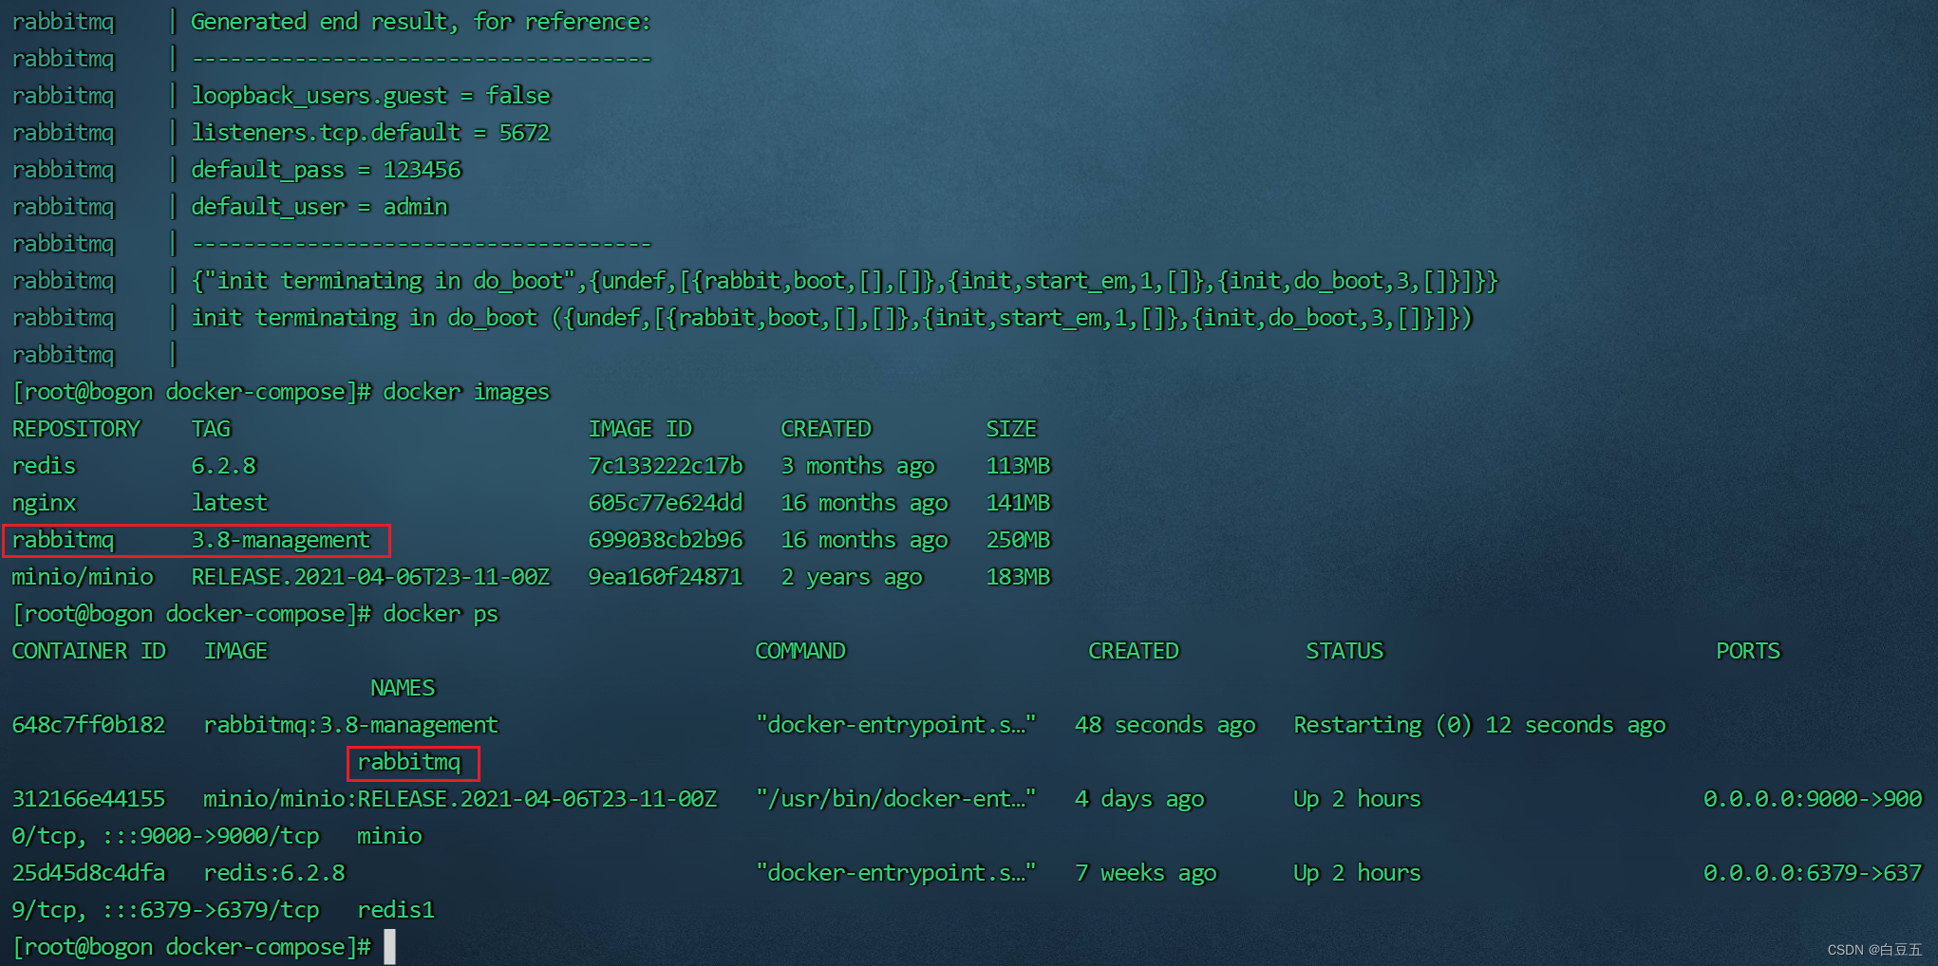Click the 'docker images' command text
1938x966 pixels.
(466, 392)
